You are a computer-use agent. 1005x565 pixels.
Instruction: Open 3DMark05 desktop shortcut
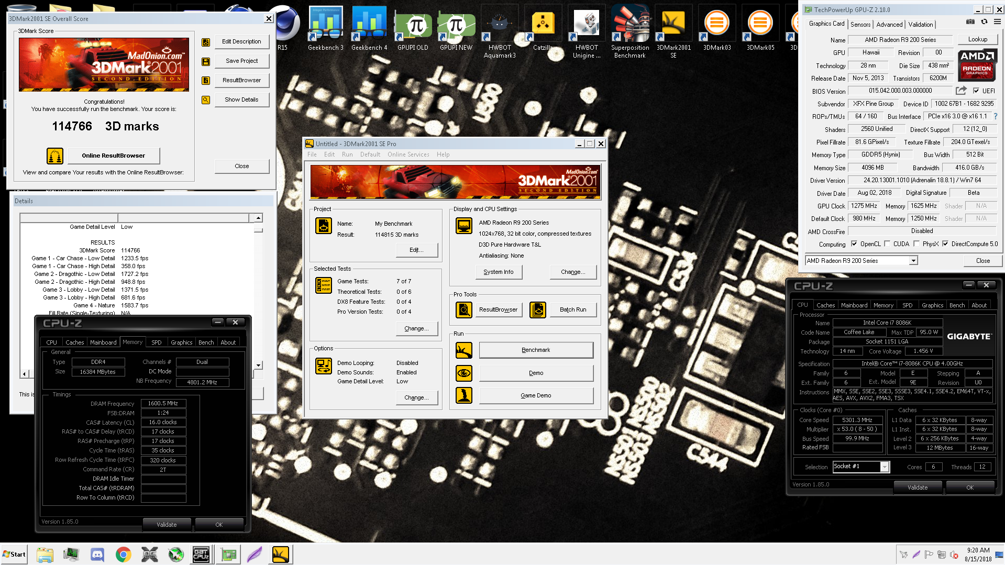[x=760, y=29]
